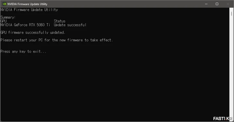Click the scrollbar track below the thumb
Viewport: 234px width, 122px height.
231,67
